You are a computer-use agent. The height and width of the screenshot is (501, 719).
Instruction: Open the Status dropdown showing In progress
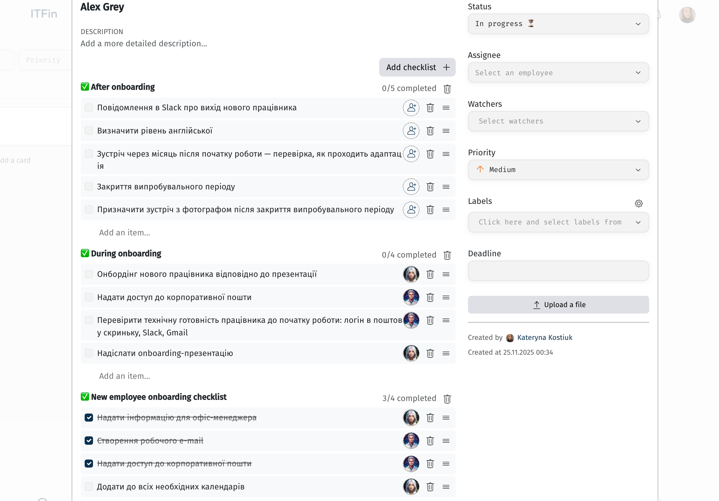(558, 24)
